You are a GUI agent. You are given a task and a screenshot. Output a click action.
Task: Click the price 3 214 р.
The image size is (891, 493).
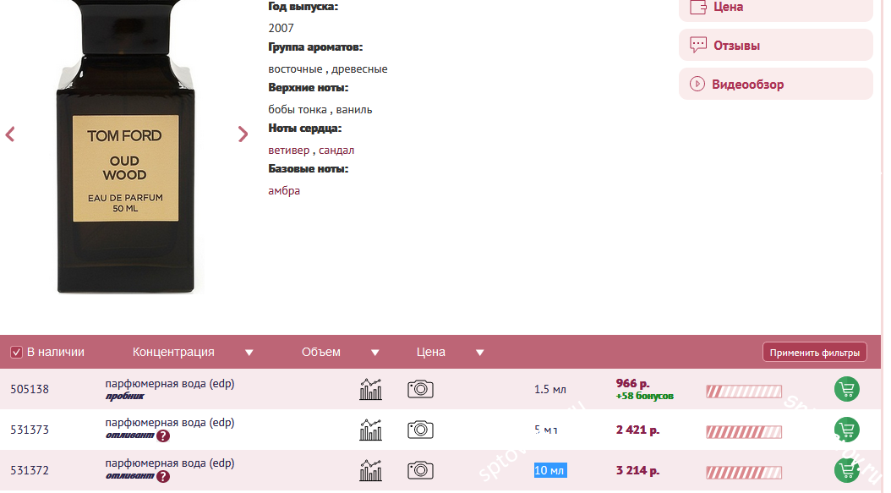(x=637, y=471)
